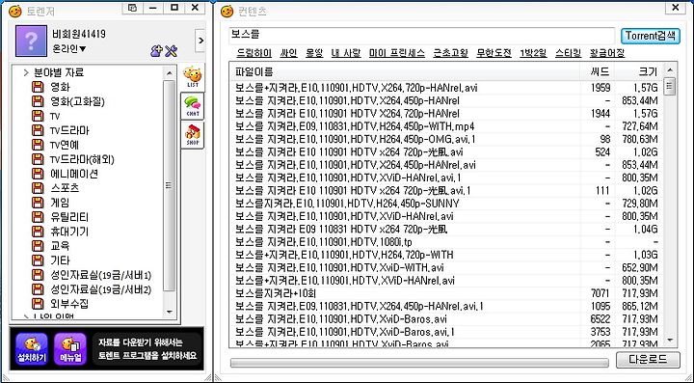The width and height of the screenshot is (694, 383).
Task: Click the search input field containing 보스를
Action: [x=422, y=36]
